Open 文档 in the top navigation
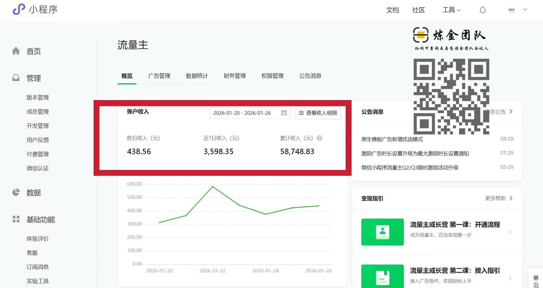 [x=392, y=10]
